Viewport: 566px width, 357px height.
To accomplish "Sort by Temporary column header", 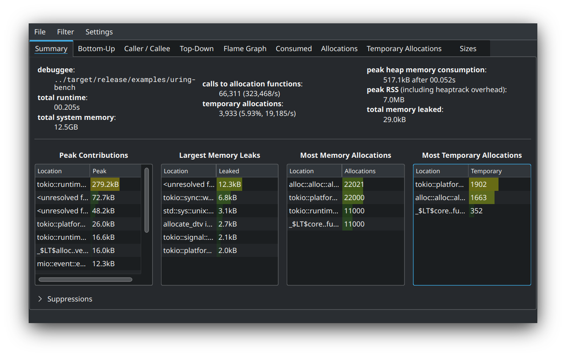I will tap(499, 171).
